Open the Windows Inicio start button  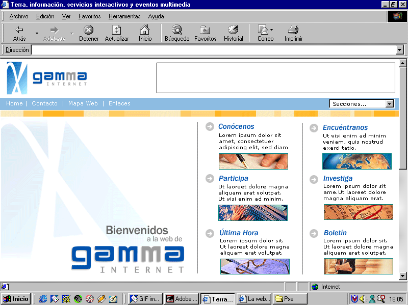click(x=16, y=299)
